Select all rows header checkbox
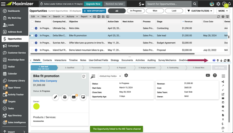Screen dimensions: 233x133 [32, 21]
